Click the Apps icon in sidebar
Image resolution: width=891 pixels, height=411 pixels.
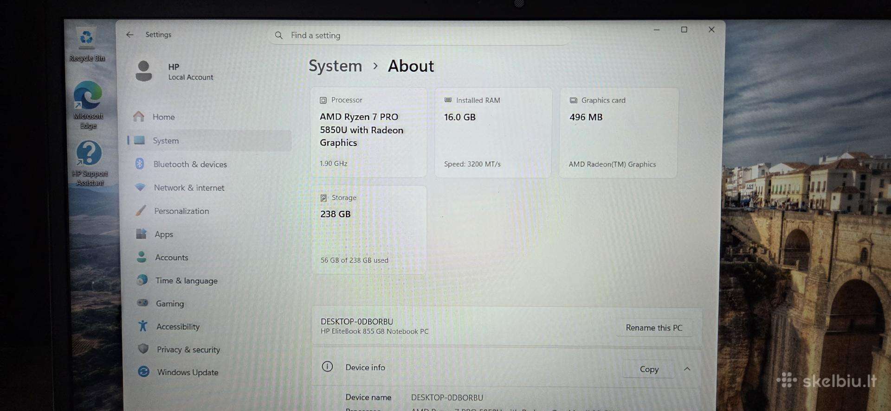(x=141, y=234)
